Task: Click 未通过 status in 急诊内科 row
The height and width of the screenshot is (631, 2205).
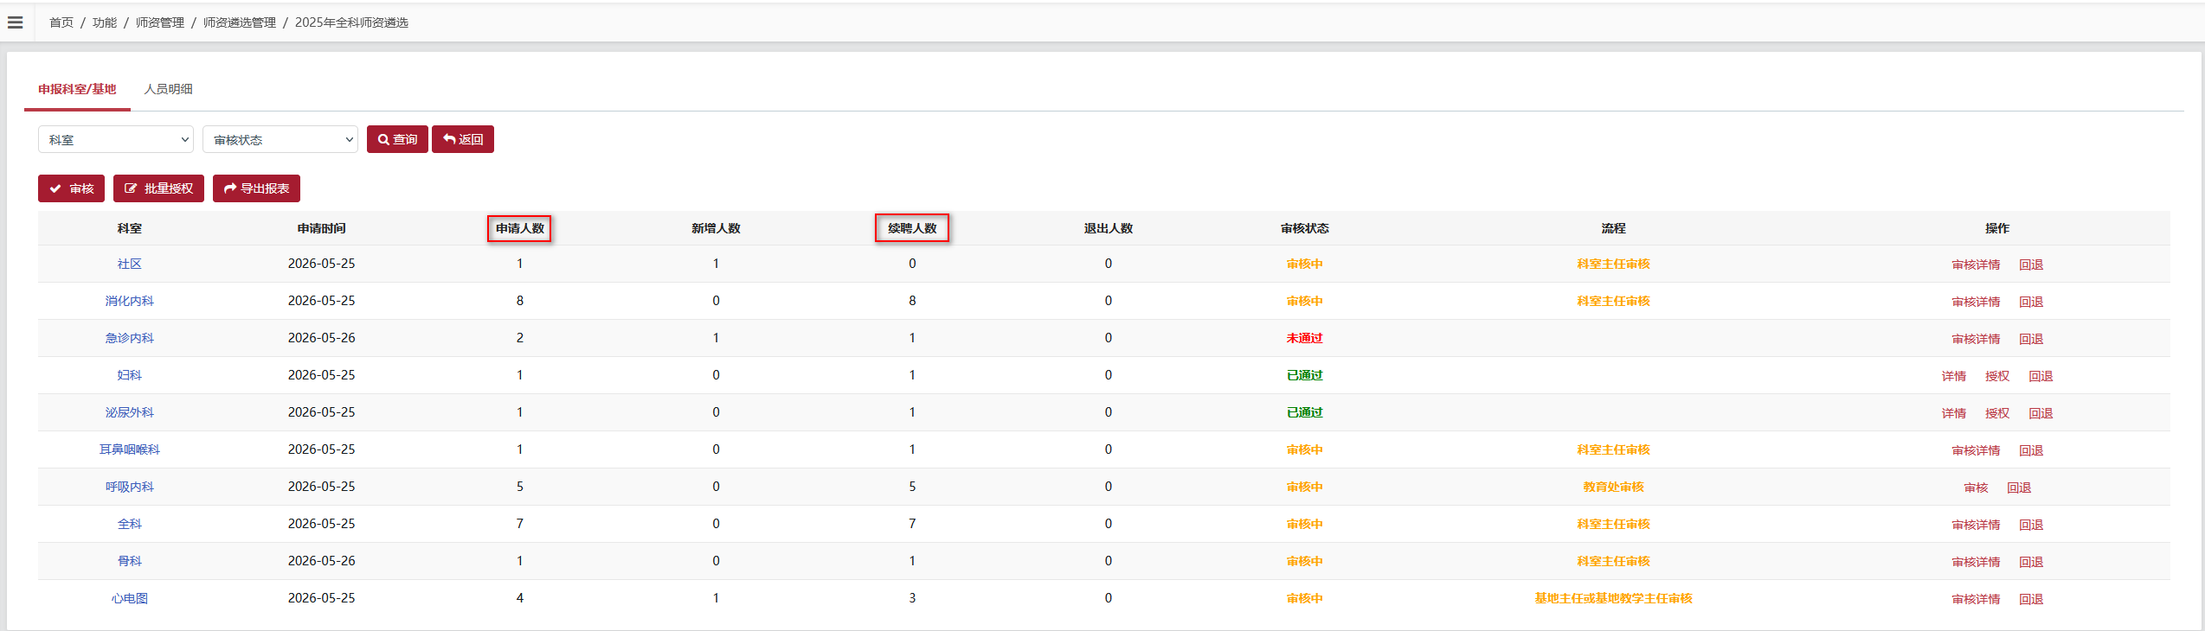Action: pyautogui.click(x=1305, y=338)
